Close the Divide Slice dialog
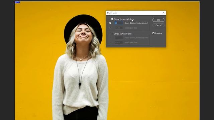 [x=164, y=13]
